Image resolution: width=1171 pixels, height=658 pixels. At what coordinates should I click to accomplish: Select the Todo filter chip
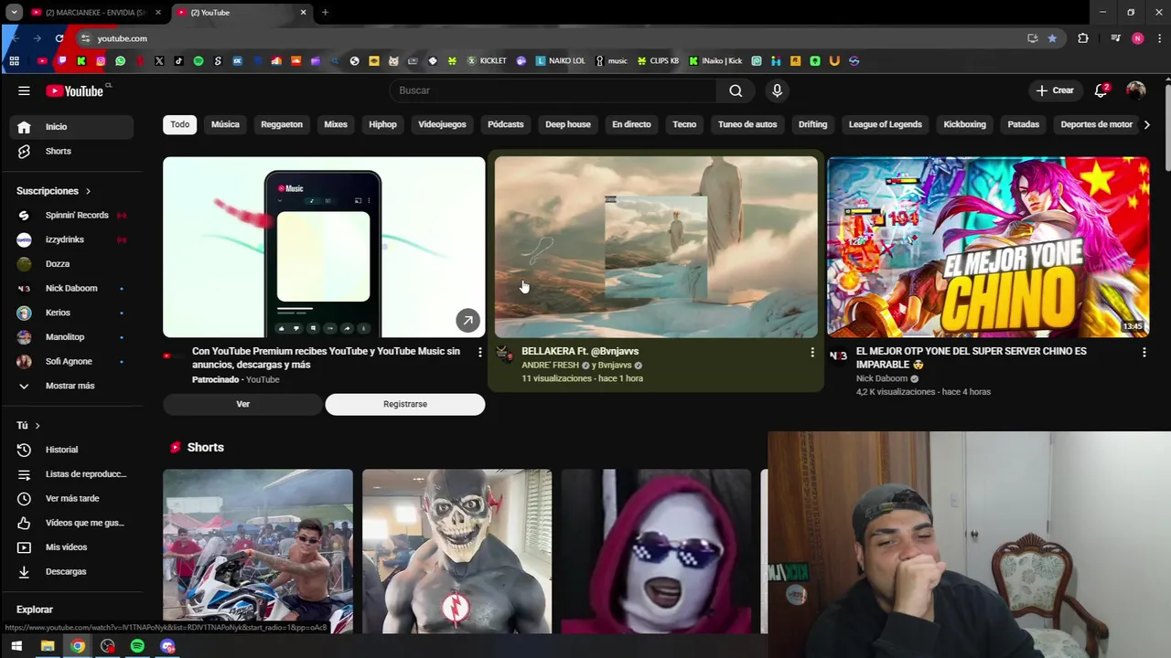point(180,124)
